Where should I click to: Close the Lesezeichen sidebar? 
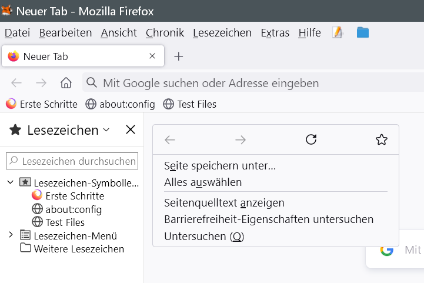tap(131, 130)
